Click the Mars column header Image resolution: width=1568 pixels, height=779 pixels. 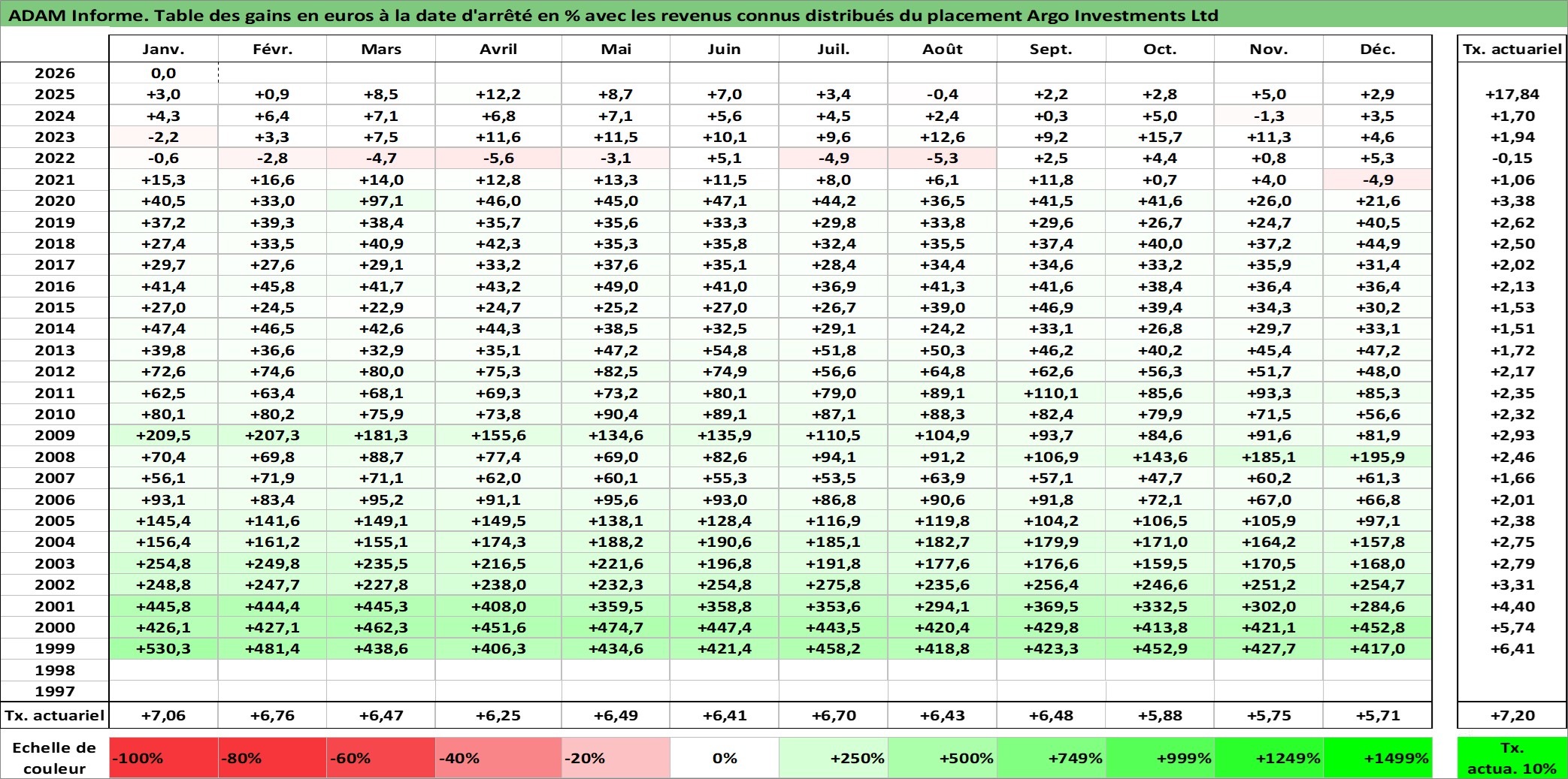[381, 49]
